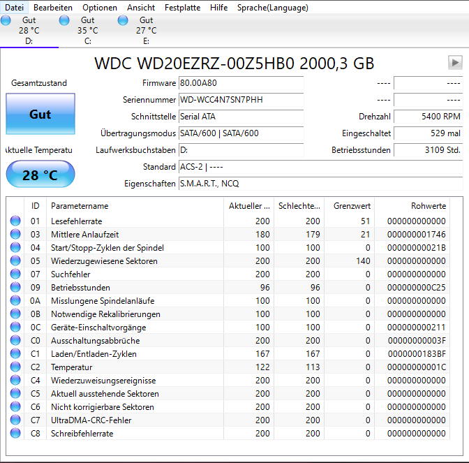469x463 pixels.
Task: Select Grenzwert 140 in Wiederzugewiesene Sektoren row
Action: point(363,261)
